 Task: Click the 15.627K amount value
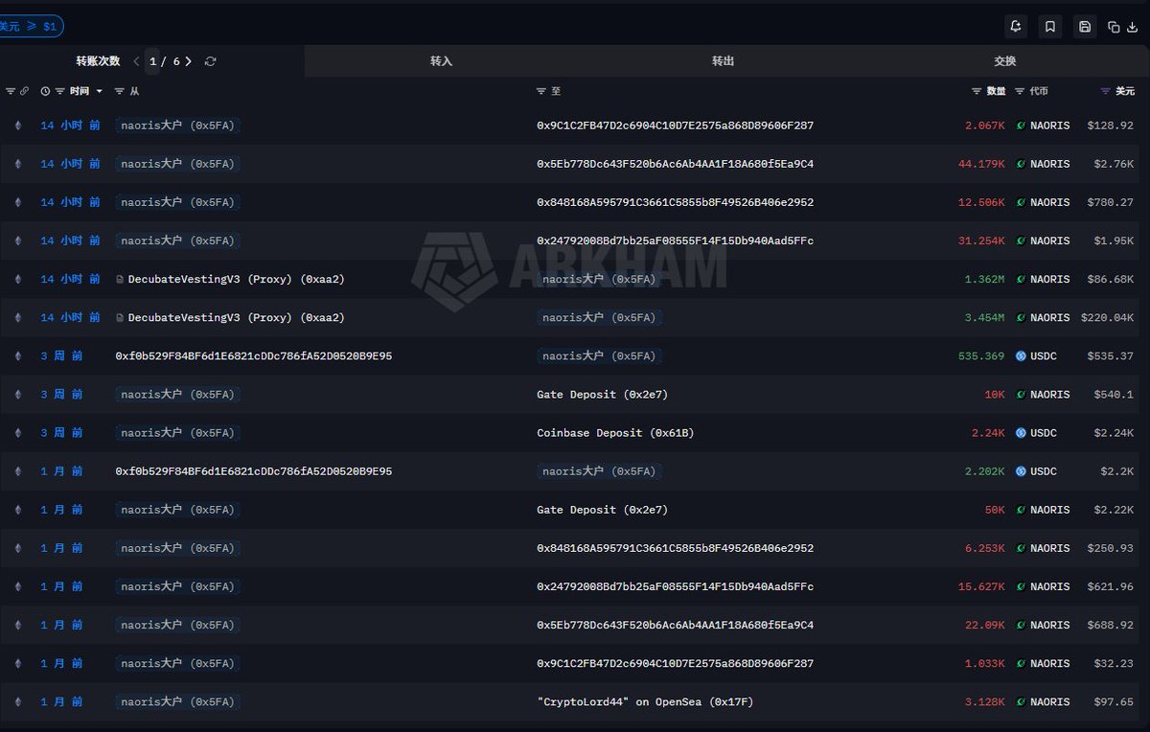coord(981,586)
